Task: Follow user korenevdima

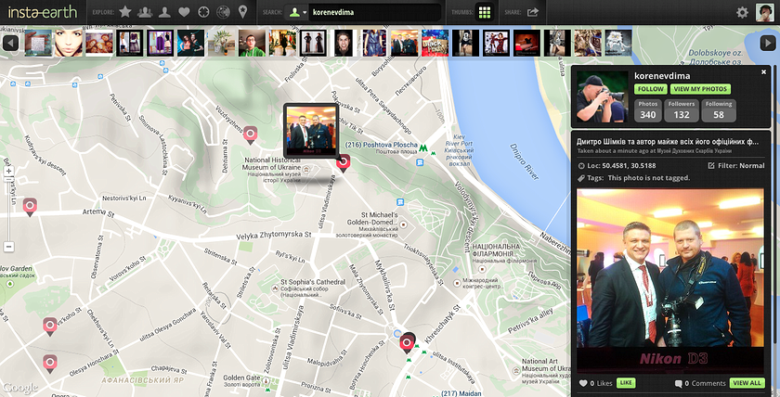Action: coord(651,89)
